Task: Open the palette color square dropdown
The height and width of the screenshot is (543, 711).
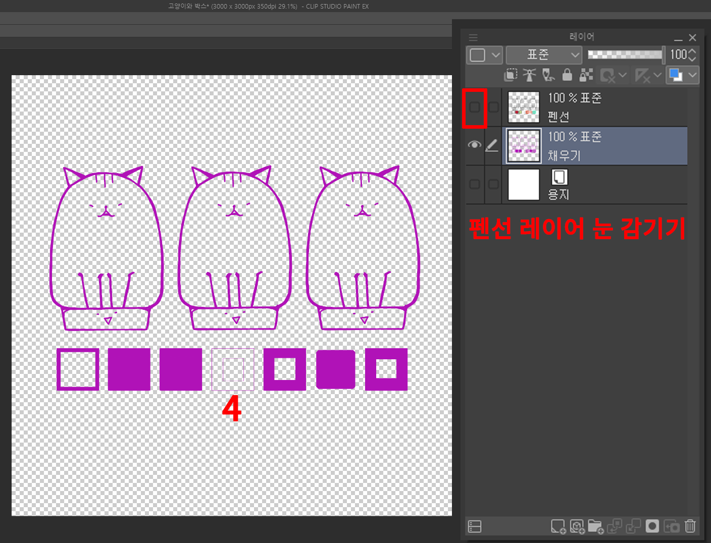Action: [485, 55]
